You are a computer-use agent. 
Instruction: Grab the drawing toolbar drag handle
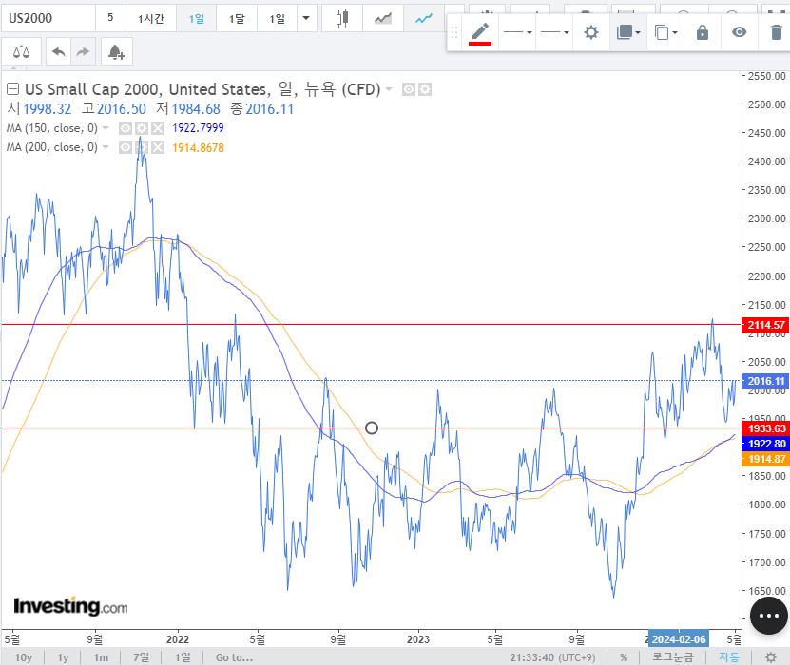coord(454,32)
